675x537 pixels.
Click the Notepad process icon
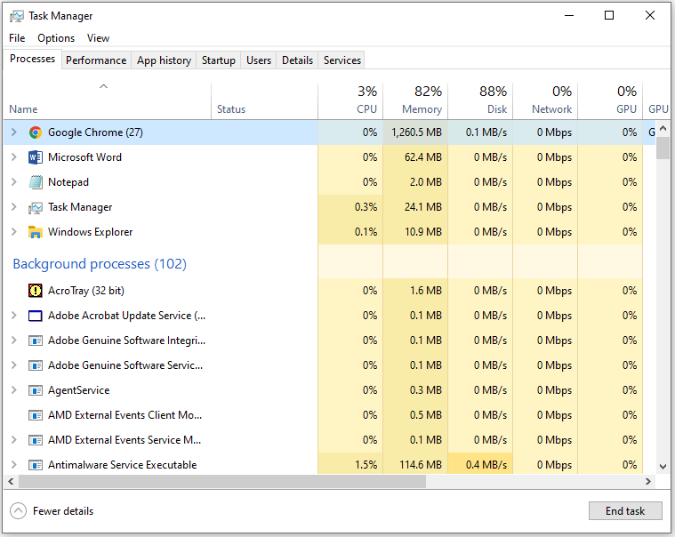click(x=36, y=182)
